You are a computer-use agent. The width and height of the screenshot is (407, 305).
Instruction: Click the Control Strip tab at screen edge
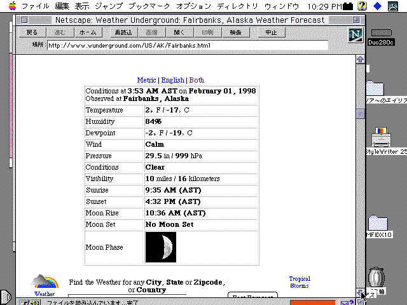coord(6,297)
